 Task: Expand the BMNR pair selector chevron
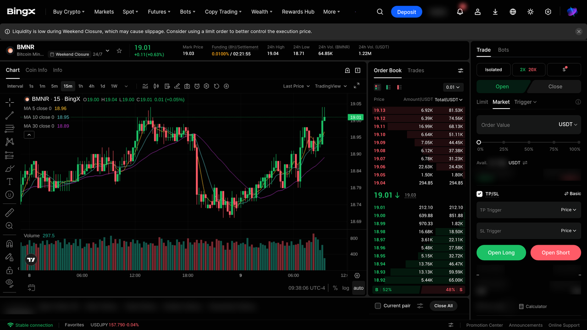coord(107,50)
